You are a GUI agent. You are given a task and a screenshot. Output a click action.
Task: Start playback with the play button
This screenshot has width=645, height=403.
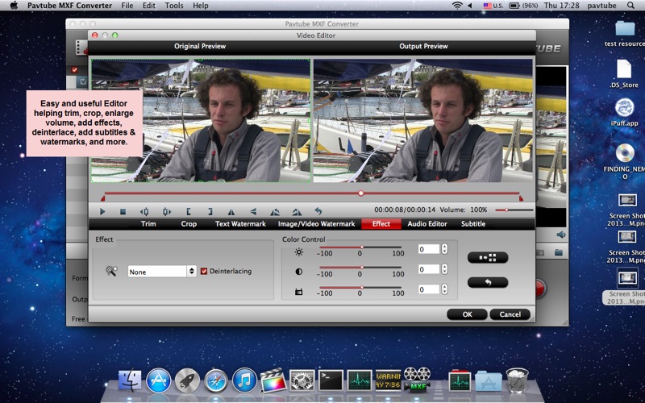pyautogui.click(x=102, y=211)
